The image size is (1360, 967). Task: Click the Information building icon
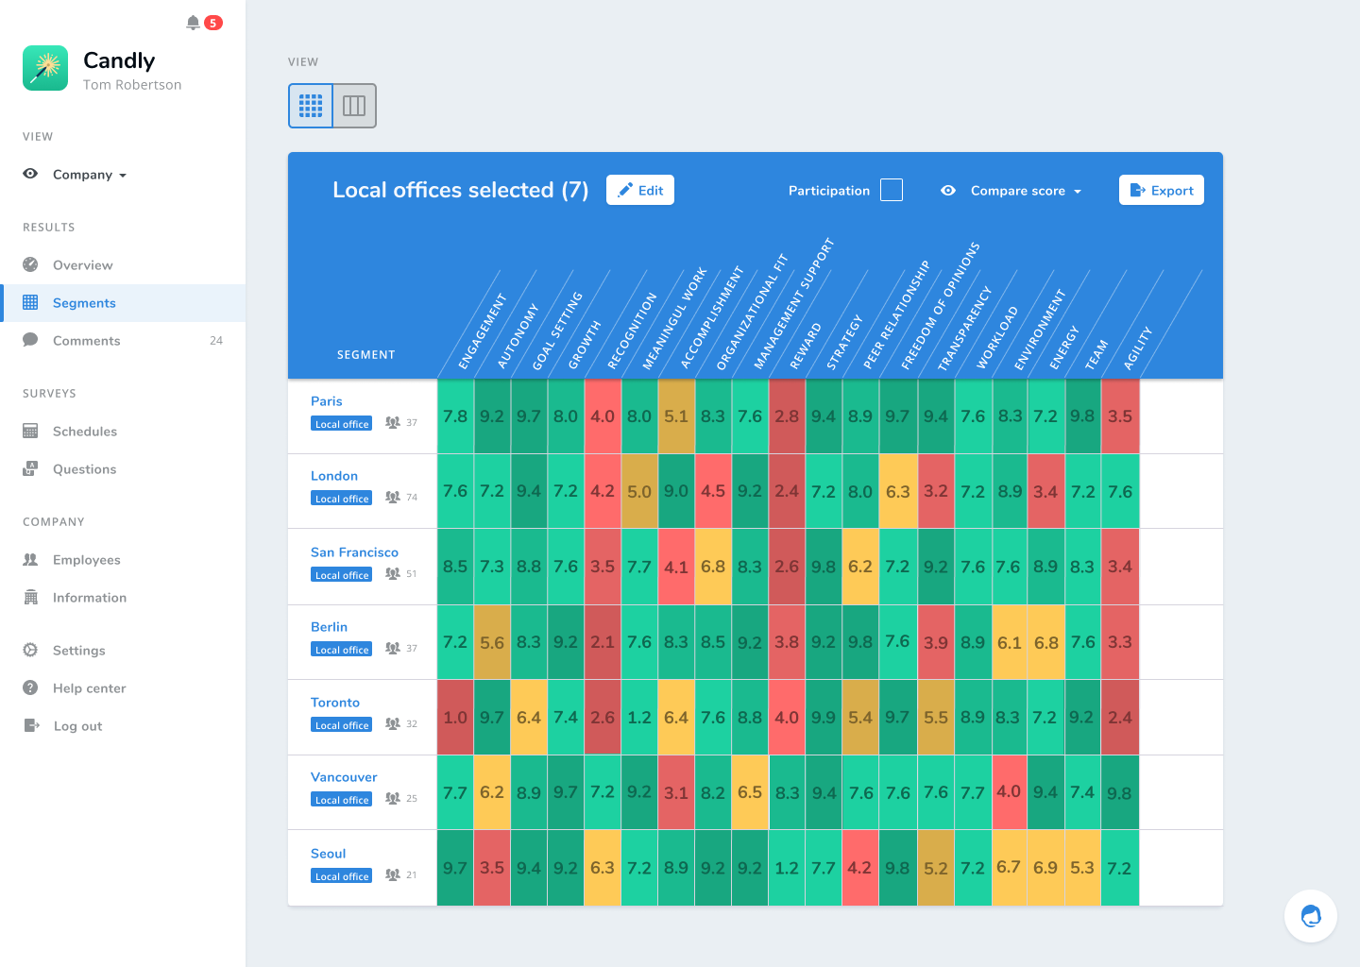coord(30,598)
